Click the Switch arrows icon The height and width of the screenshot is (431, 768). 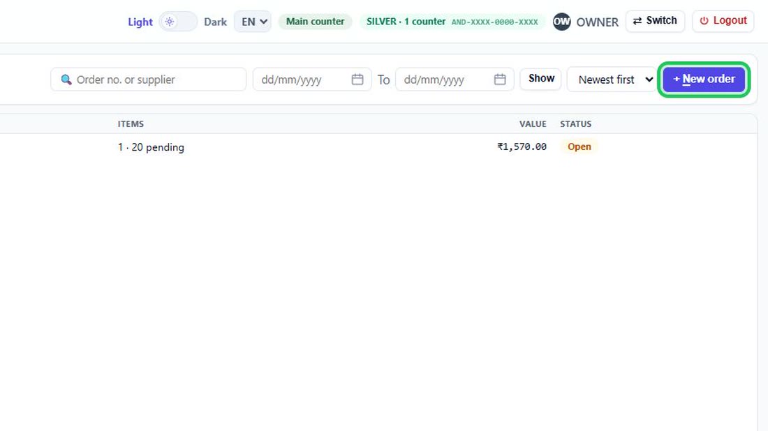(x=637, y=21)
